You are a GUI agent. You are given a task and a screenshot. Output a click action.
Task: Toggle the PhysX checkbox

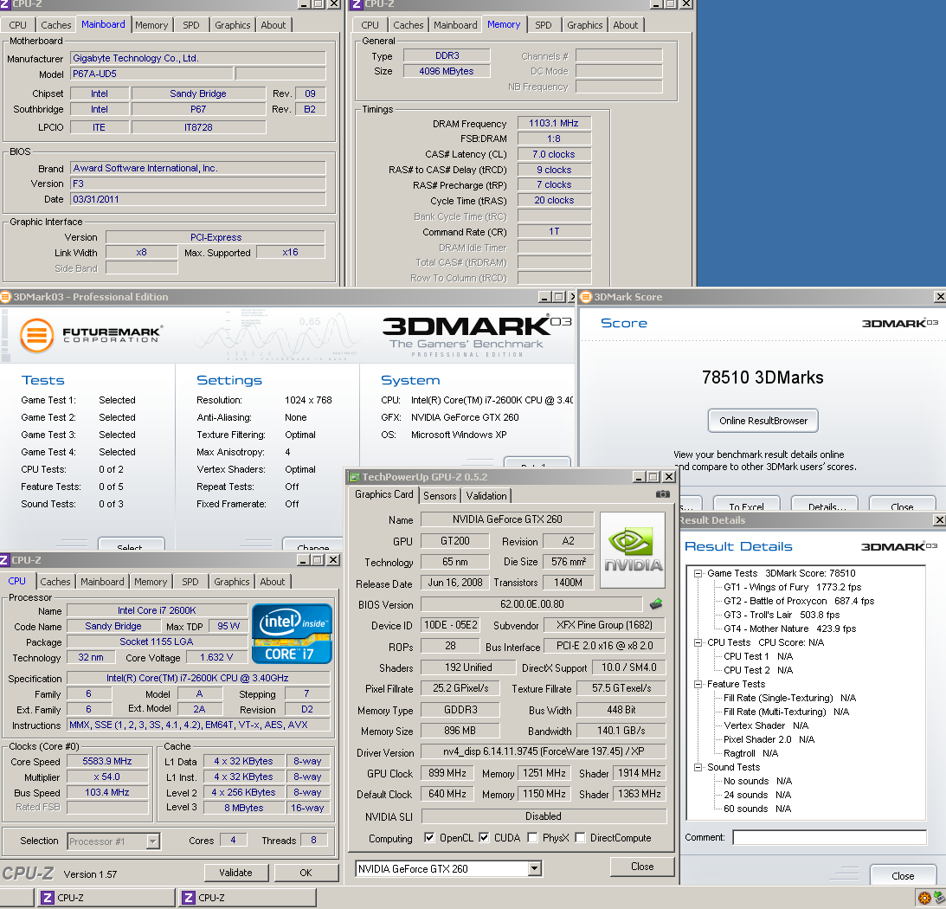point(531,837)
